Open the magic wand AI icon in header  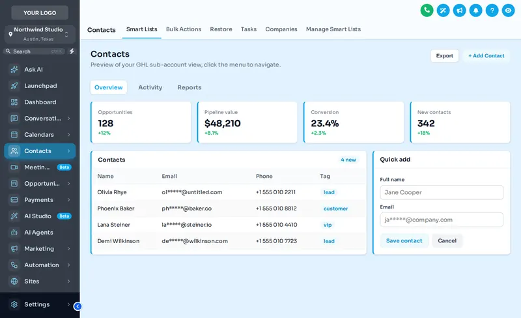(x=443, y=10)
